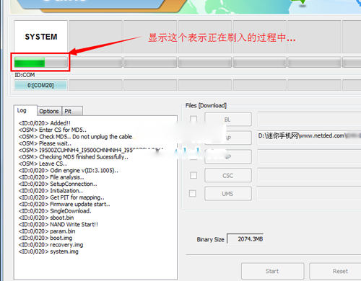
Task: Click the log line 'SetupConnection..'
Action: 58,184
